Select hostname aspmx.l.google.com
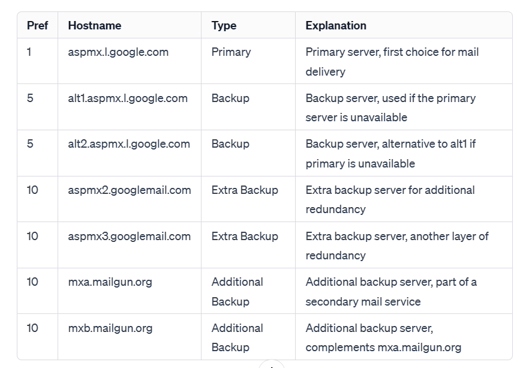529x368 pixels. tap(118, 52)
